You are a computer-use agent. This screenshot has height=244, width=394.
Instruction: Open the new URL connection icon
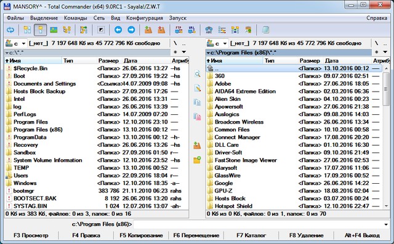tap(191, 30)
